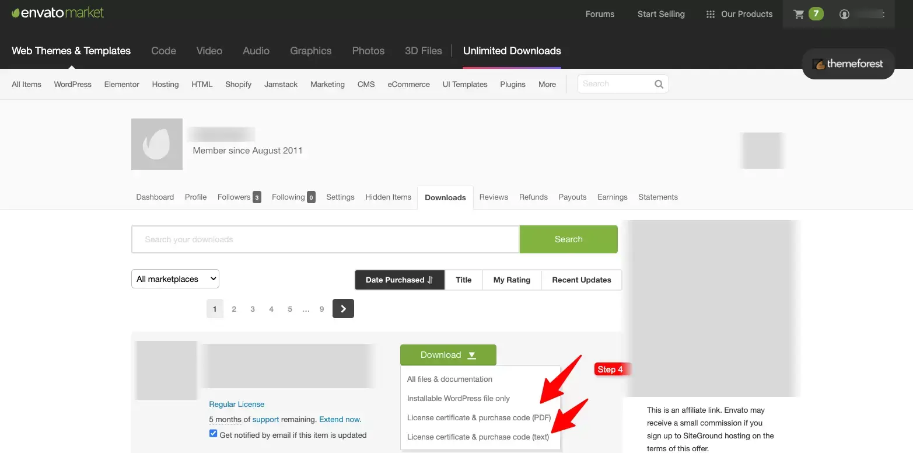This screenshot has width=913, height=453.
Task: Go to next page arrow
Action: pos(343,309)
